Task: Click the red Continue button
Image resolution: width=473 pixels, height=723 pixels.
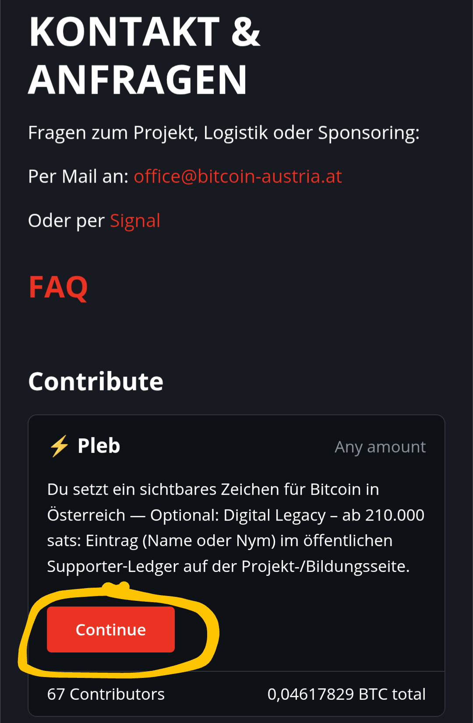Action: tap(111, 629)
